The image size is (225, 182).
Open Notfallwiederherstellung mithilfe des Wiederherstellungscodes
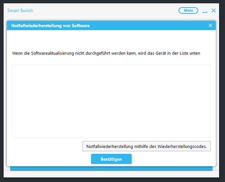click(146, 146)
